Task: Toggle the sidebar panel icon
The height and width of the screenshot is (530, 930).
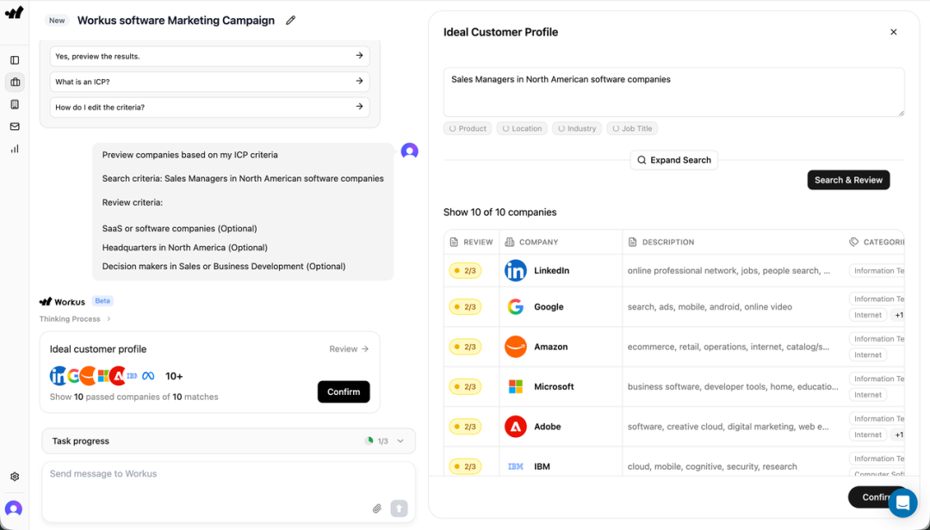Action: coord(15,60)
